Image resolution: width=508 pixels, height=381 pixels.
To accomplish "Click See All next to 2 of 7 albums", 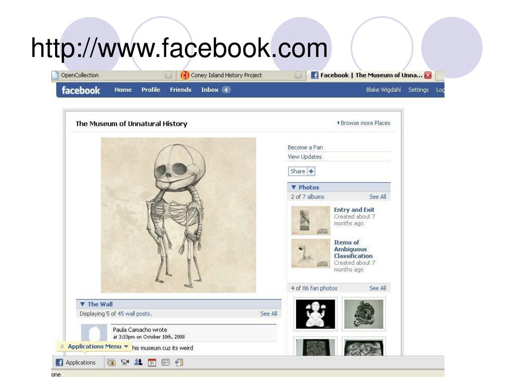I will coord(378,196).
